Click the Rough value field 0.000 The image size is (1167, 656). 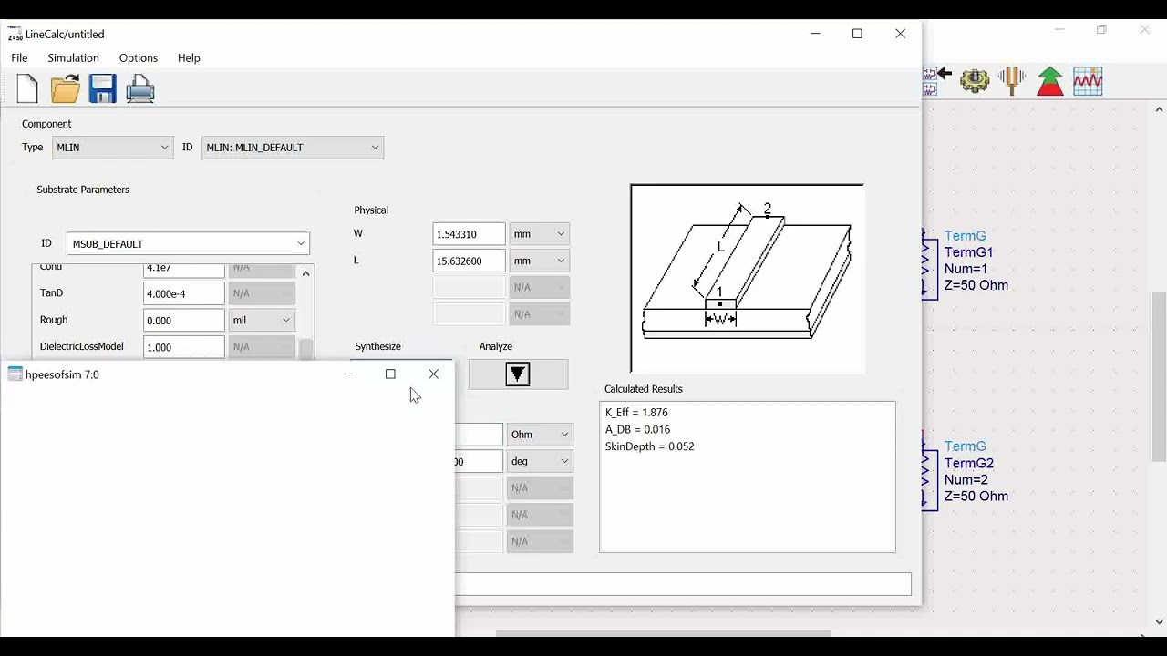pos(184,320)
